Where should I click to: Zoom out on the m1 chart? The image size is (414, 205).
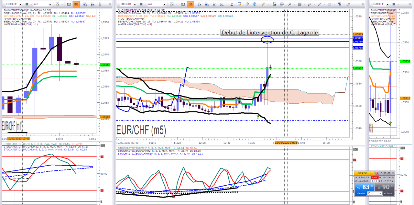click(93, 4)
